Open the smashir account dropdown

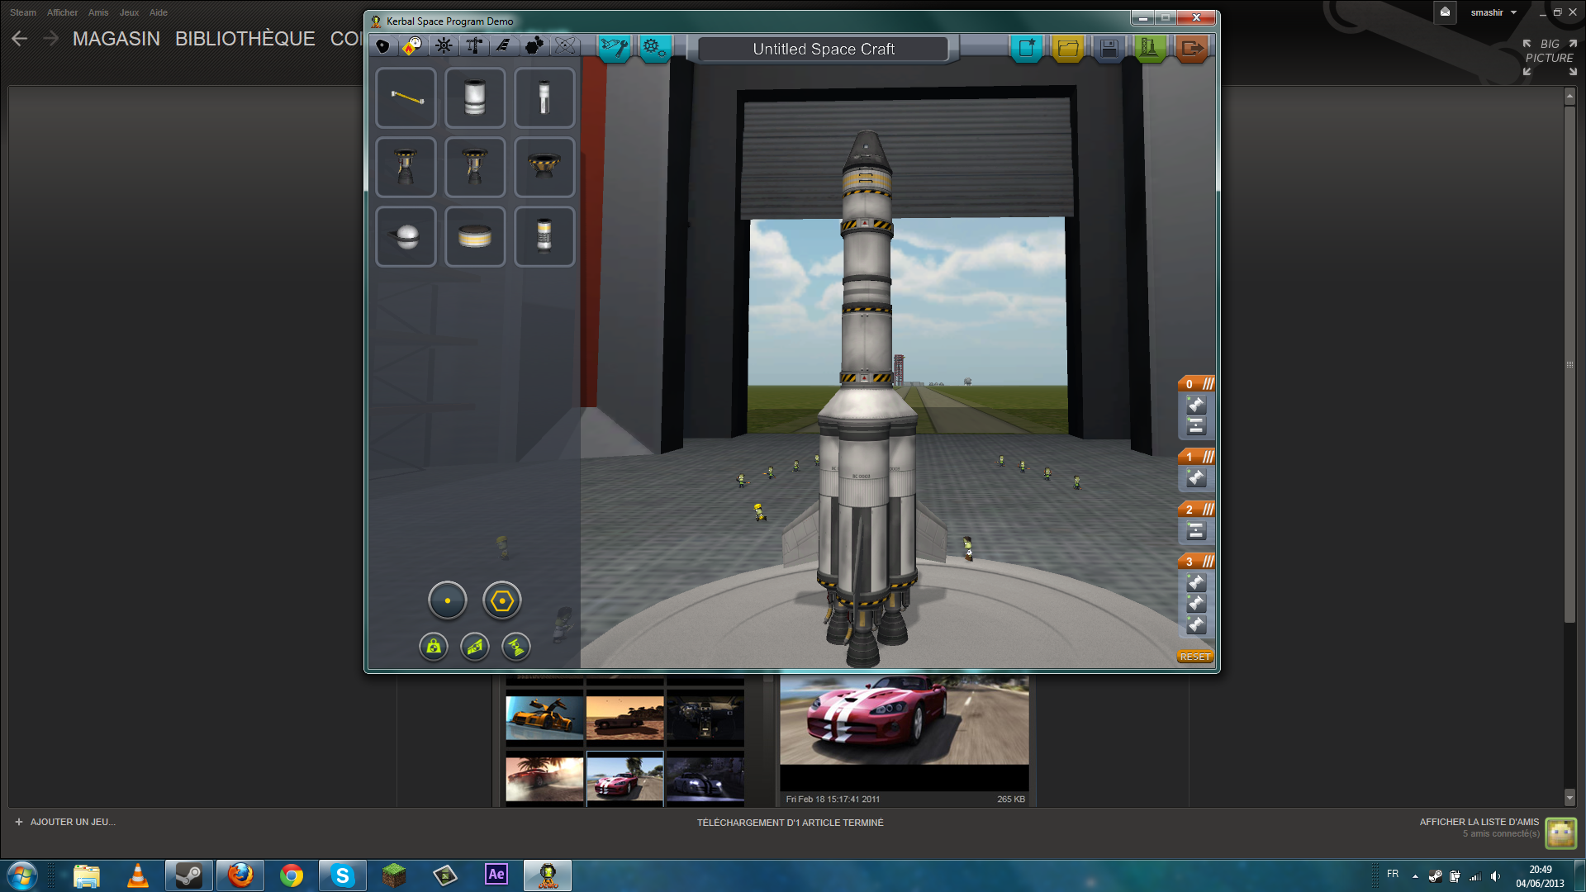(1493, 12)
